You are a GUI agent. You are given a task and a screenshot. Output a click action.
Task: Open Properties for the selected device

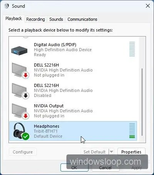click(x=131, y=152)
